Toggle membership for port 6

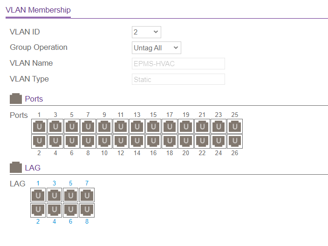pos(72,141)
